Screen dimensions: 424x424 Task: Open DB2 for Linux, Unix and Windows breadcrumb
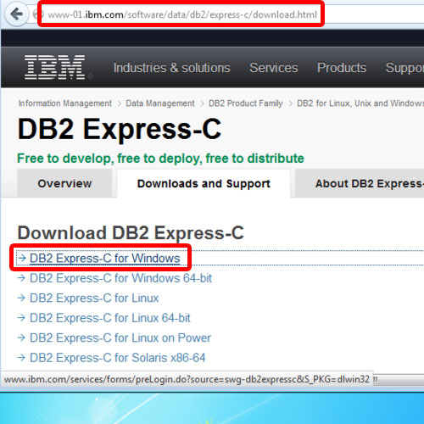coord(360,103)
